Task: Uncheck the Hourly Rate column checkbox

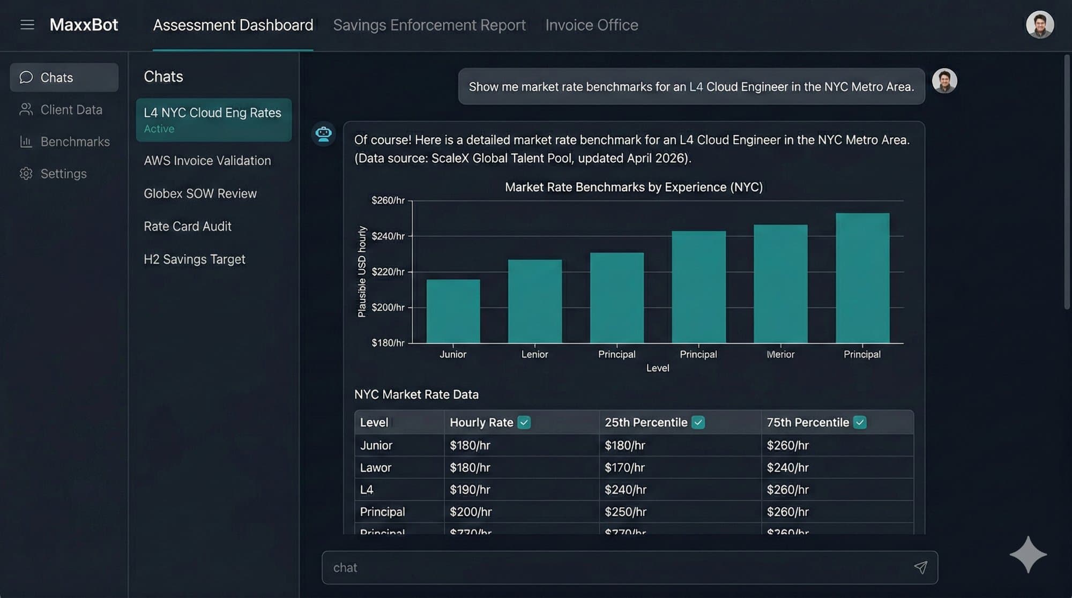Action: click(x=524, y=422)
